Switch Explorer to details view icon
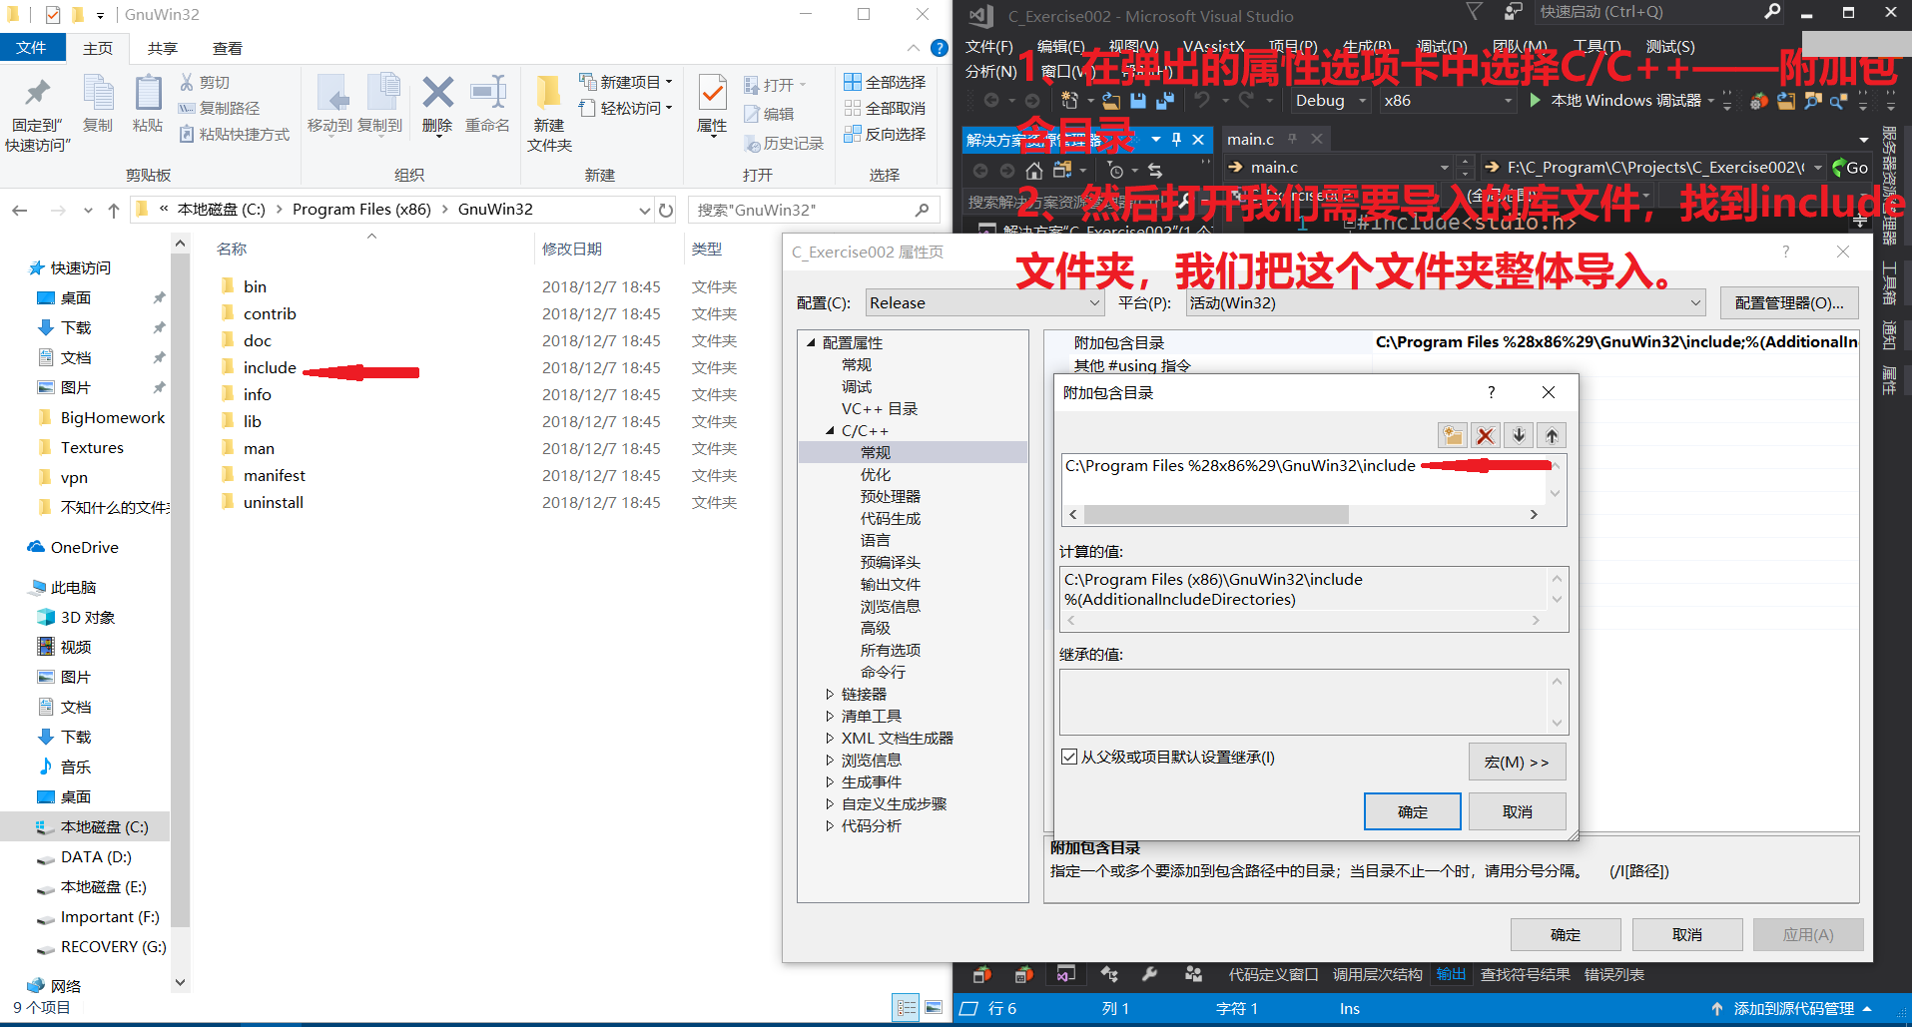Screen dimensions: 1912x1027 click(x=907, y=1008)
